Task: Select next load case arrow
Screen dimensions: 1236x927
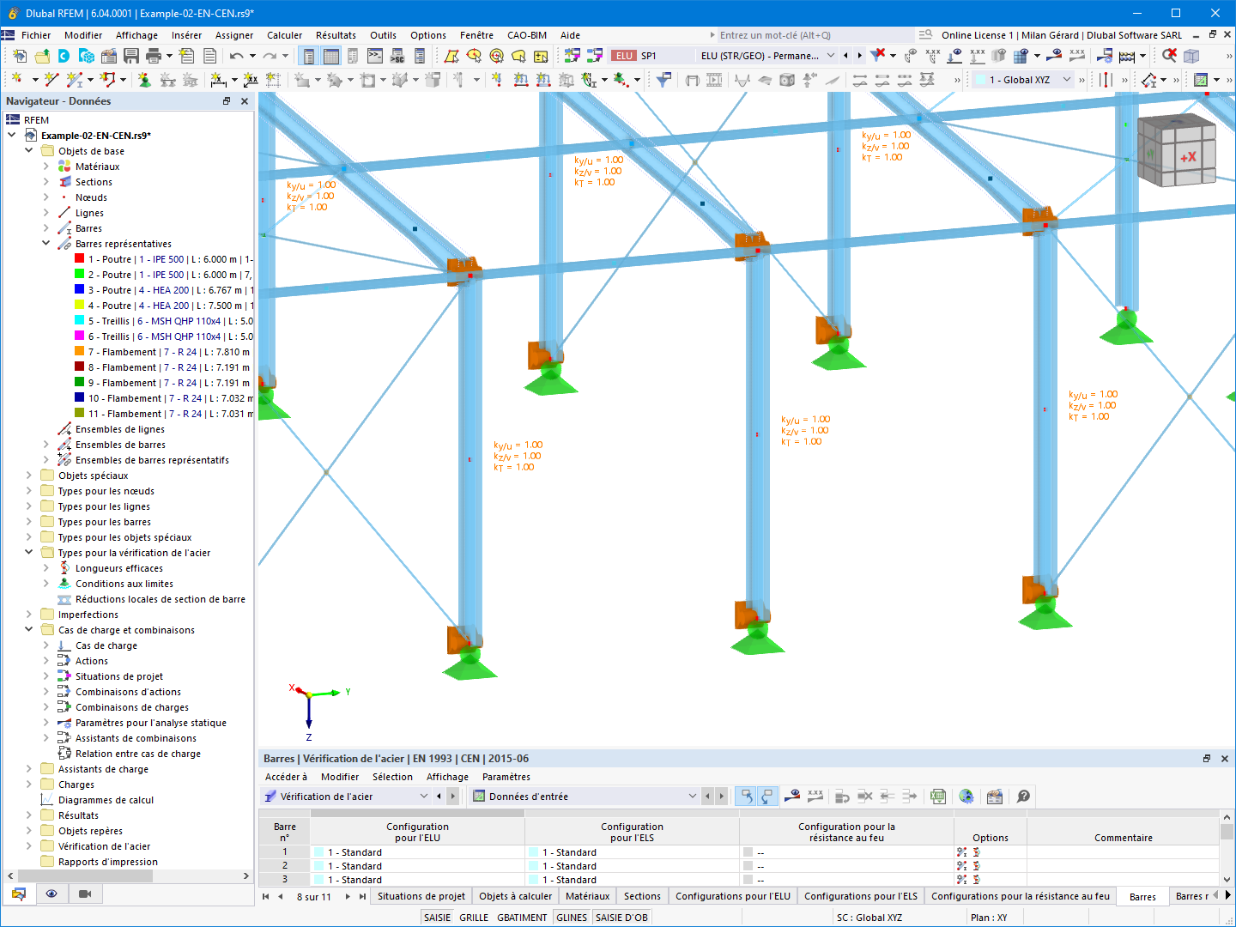Action: point(859,56)
